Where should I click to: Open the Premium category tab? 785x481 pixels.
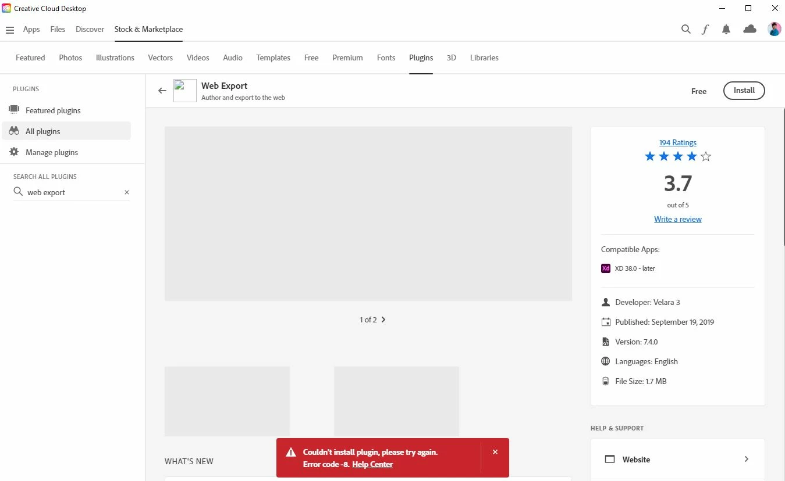pyautogui.click(x=347, y=58)
